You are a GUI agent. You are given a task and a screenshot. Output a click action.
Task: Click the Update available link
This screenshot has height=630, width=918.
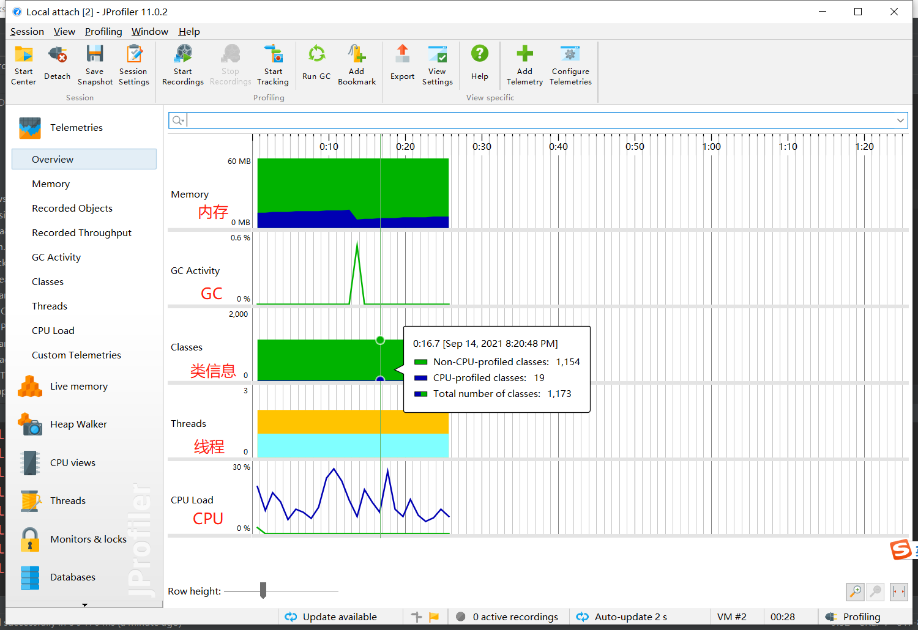(340, 617)
